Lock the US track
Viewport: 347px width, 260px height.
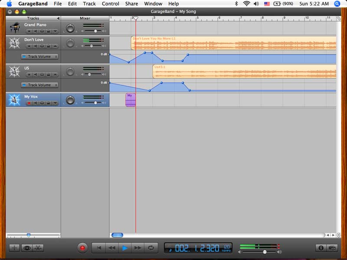coord(48,75)
